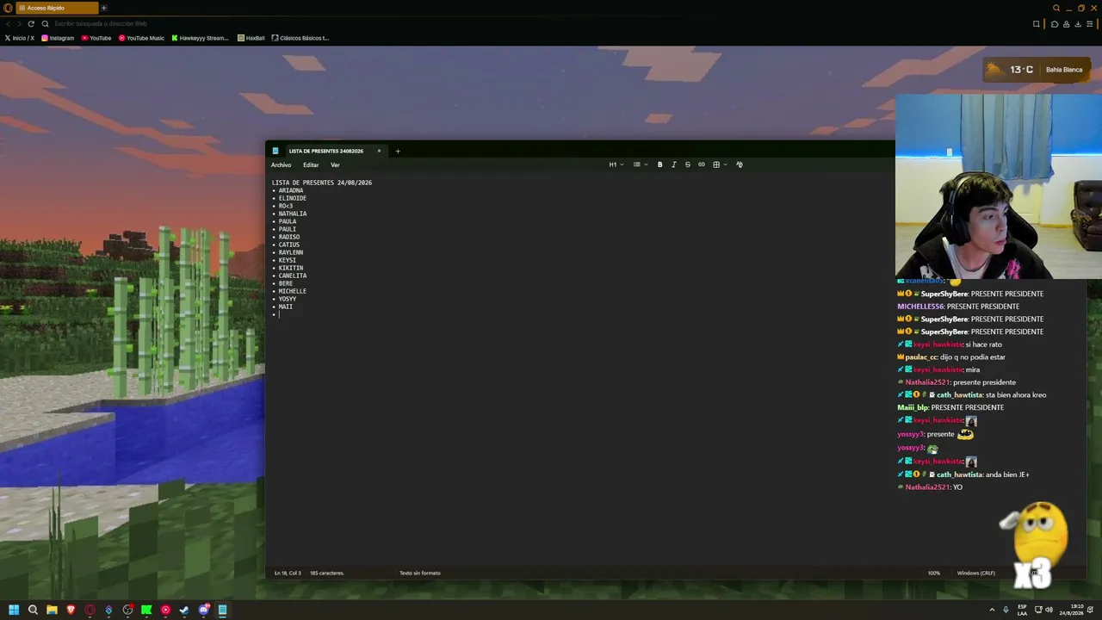Click the CANELITA entry in the list
The width and height of the screenshot is (1102, 620).
293,276
